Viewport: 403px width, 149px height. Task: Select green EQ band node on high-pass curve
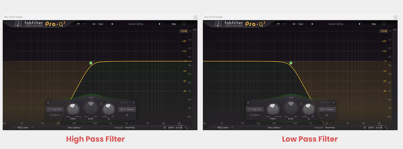pos(91,63)
